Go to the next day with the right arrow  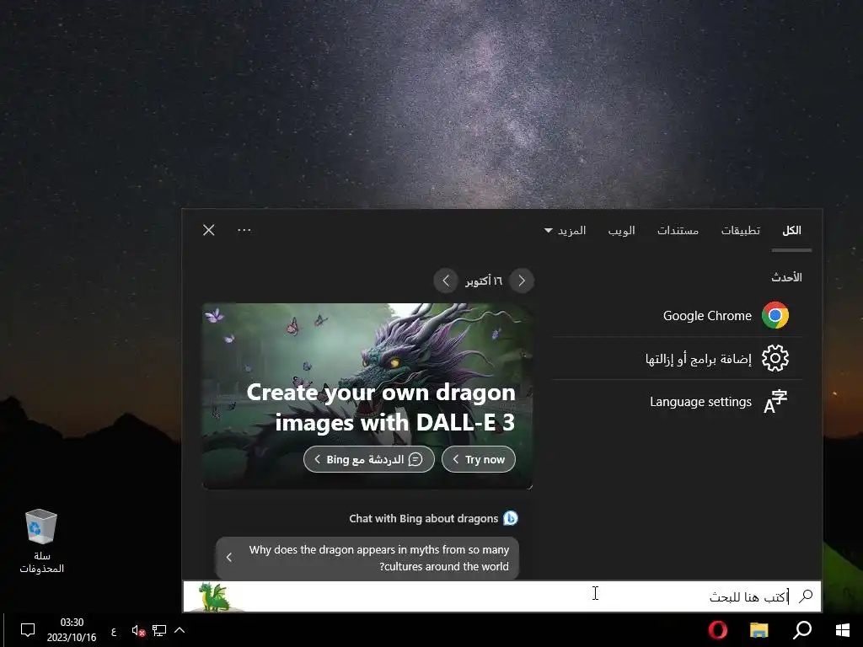click(522, 281)
